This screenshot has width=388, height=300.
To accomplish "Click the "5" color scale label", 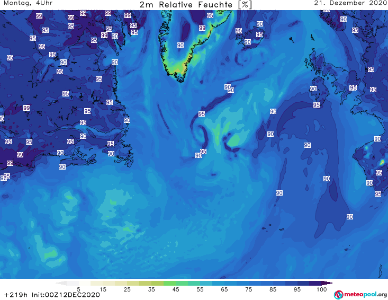I will [78, 289].
